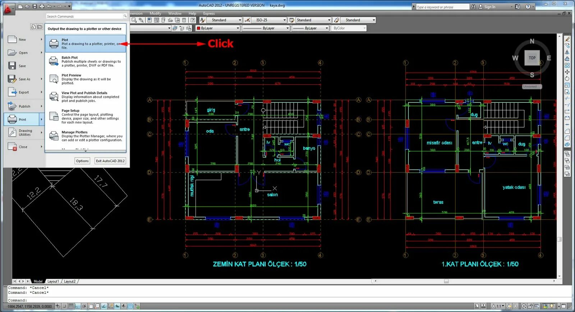Screen dimensions: 575x312
Task: Click the multileader style icon
Action: 336,20
